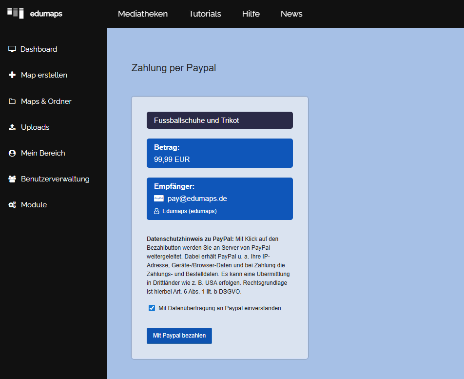Open the Tutorials menu item
The width and height of the screenshot is (464, 379).
tap(205, 14)
